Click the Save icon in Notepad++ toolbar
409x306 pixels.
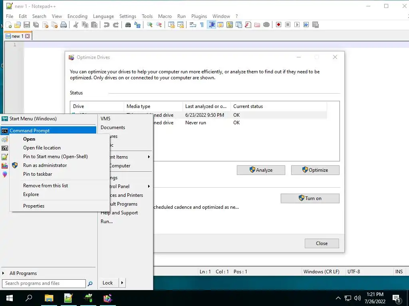pyautogui.click(x=27, y=25)
